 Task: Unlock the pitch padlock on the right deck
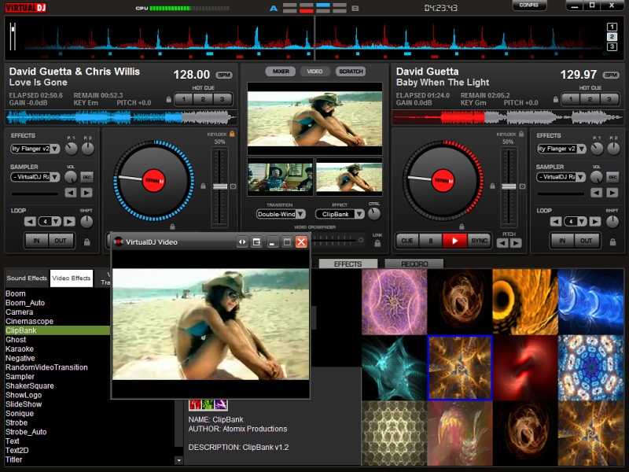coord(556,98)
